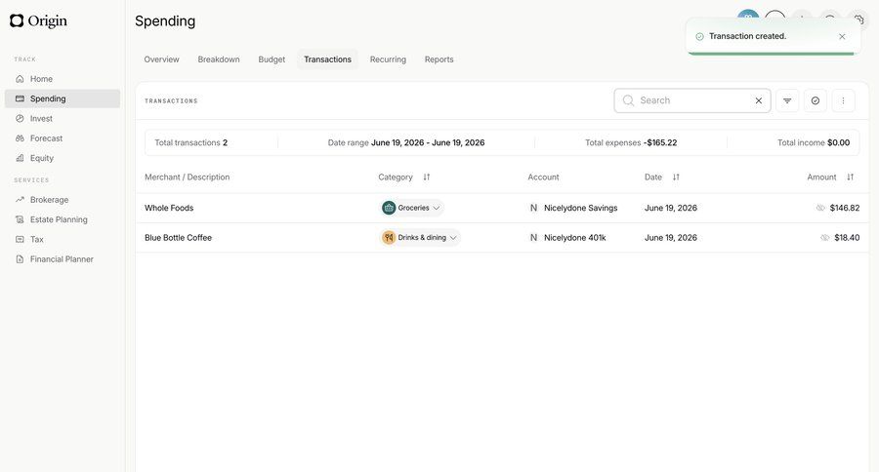Screen dimensions: 879x472
Task: Open the Forecast page
Action: [x=63, y=138]
